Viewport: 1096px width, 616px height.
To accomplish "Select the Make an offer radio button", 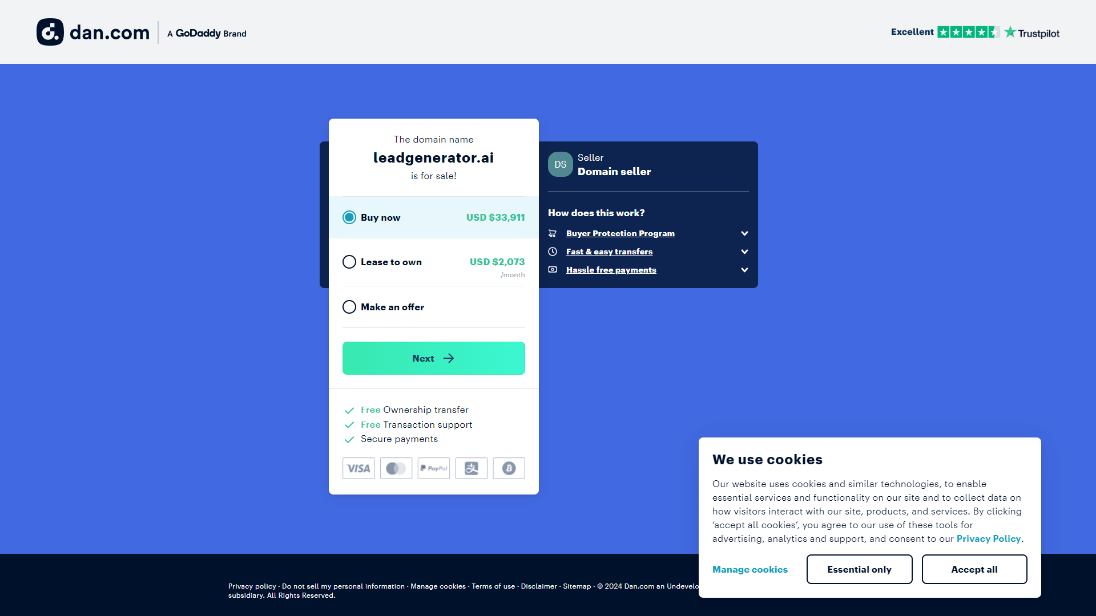I will point(349,307).
